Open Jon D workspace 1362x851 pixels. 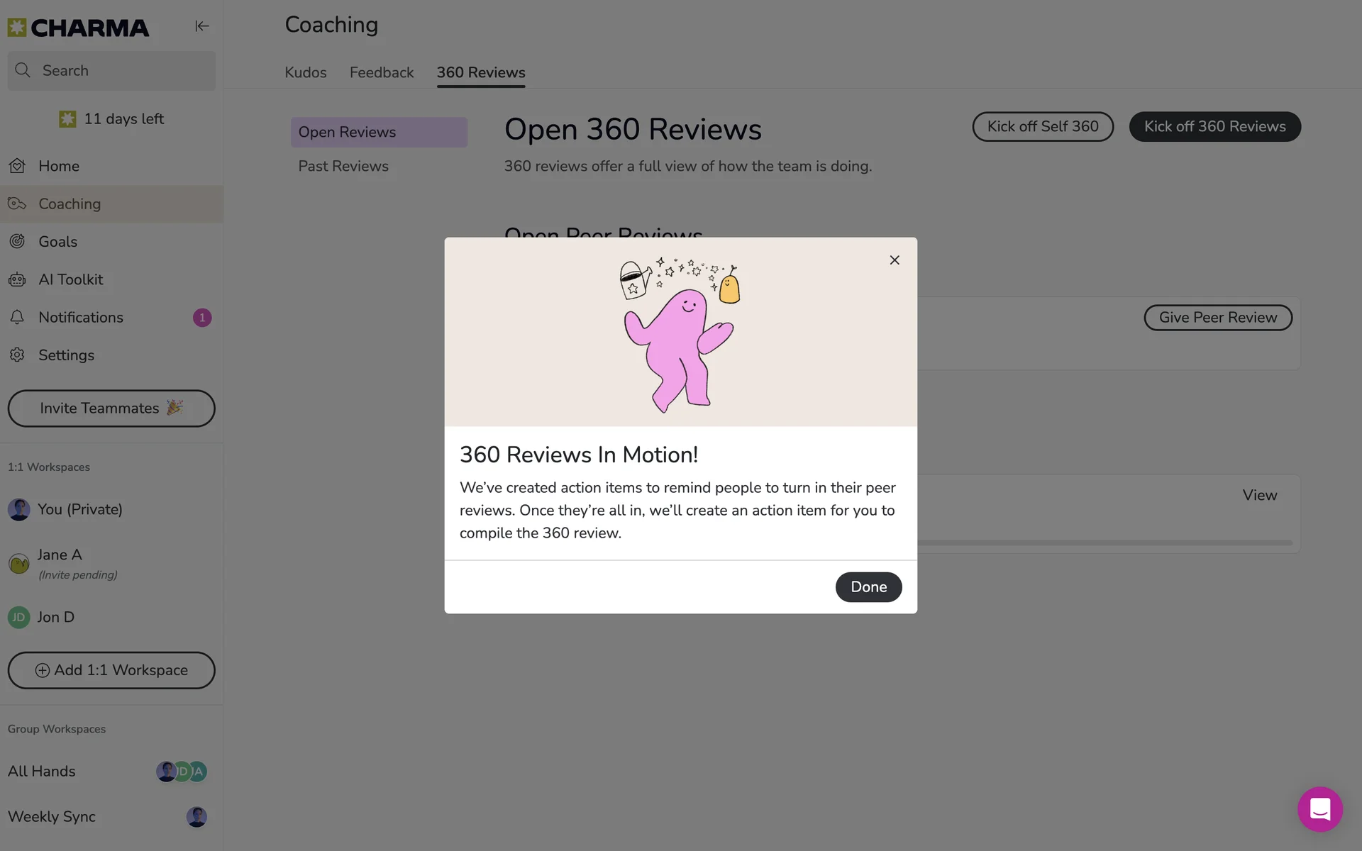coord(56,617)
